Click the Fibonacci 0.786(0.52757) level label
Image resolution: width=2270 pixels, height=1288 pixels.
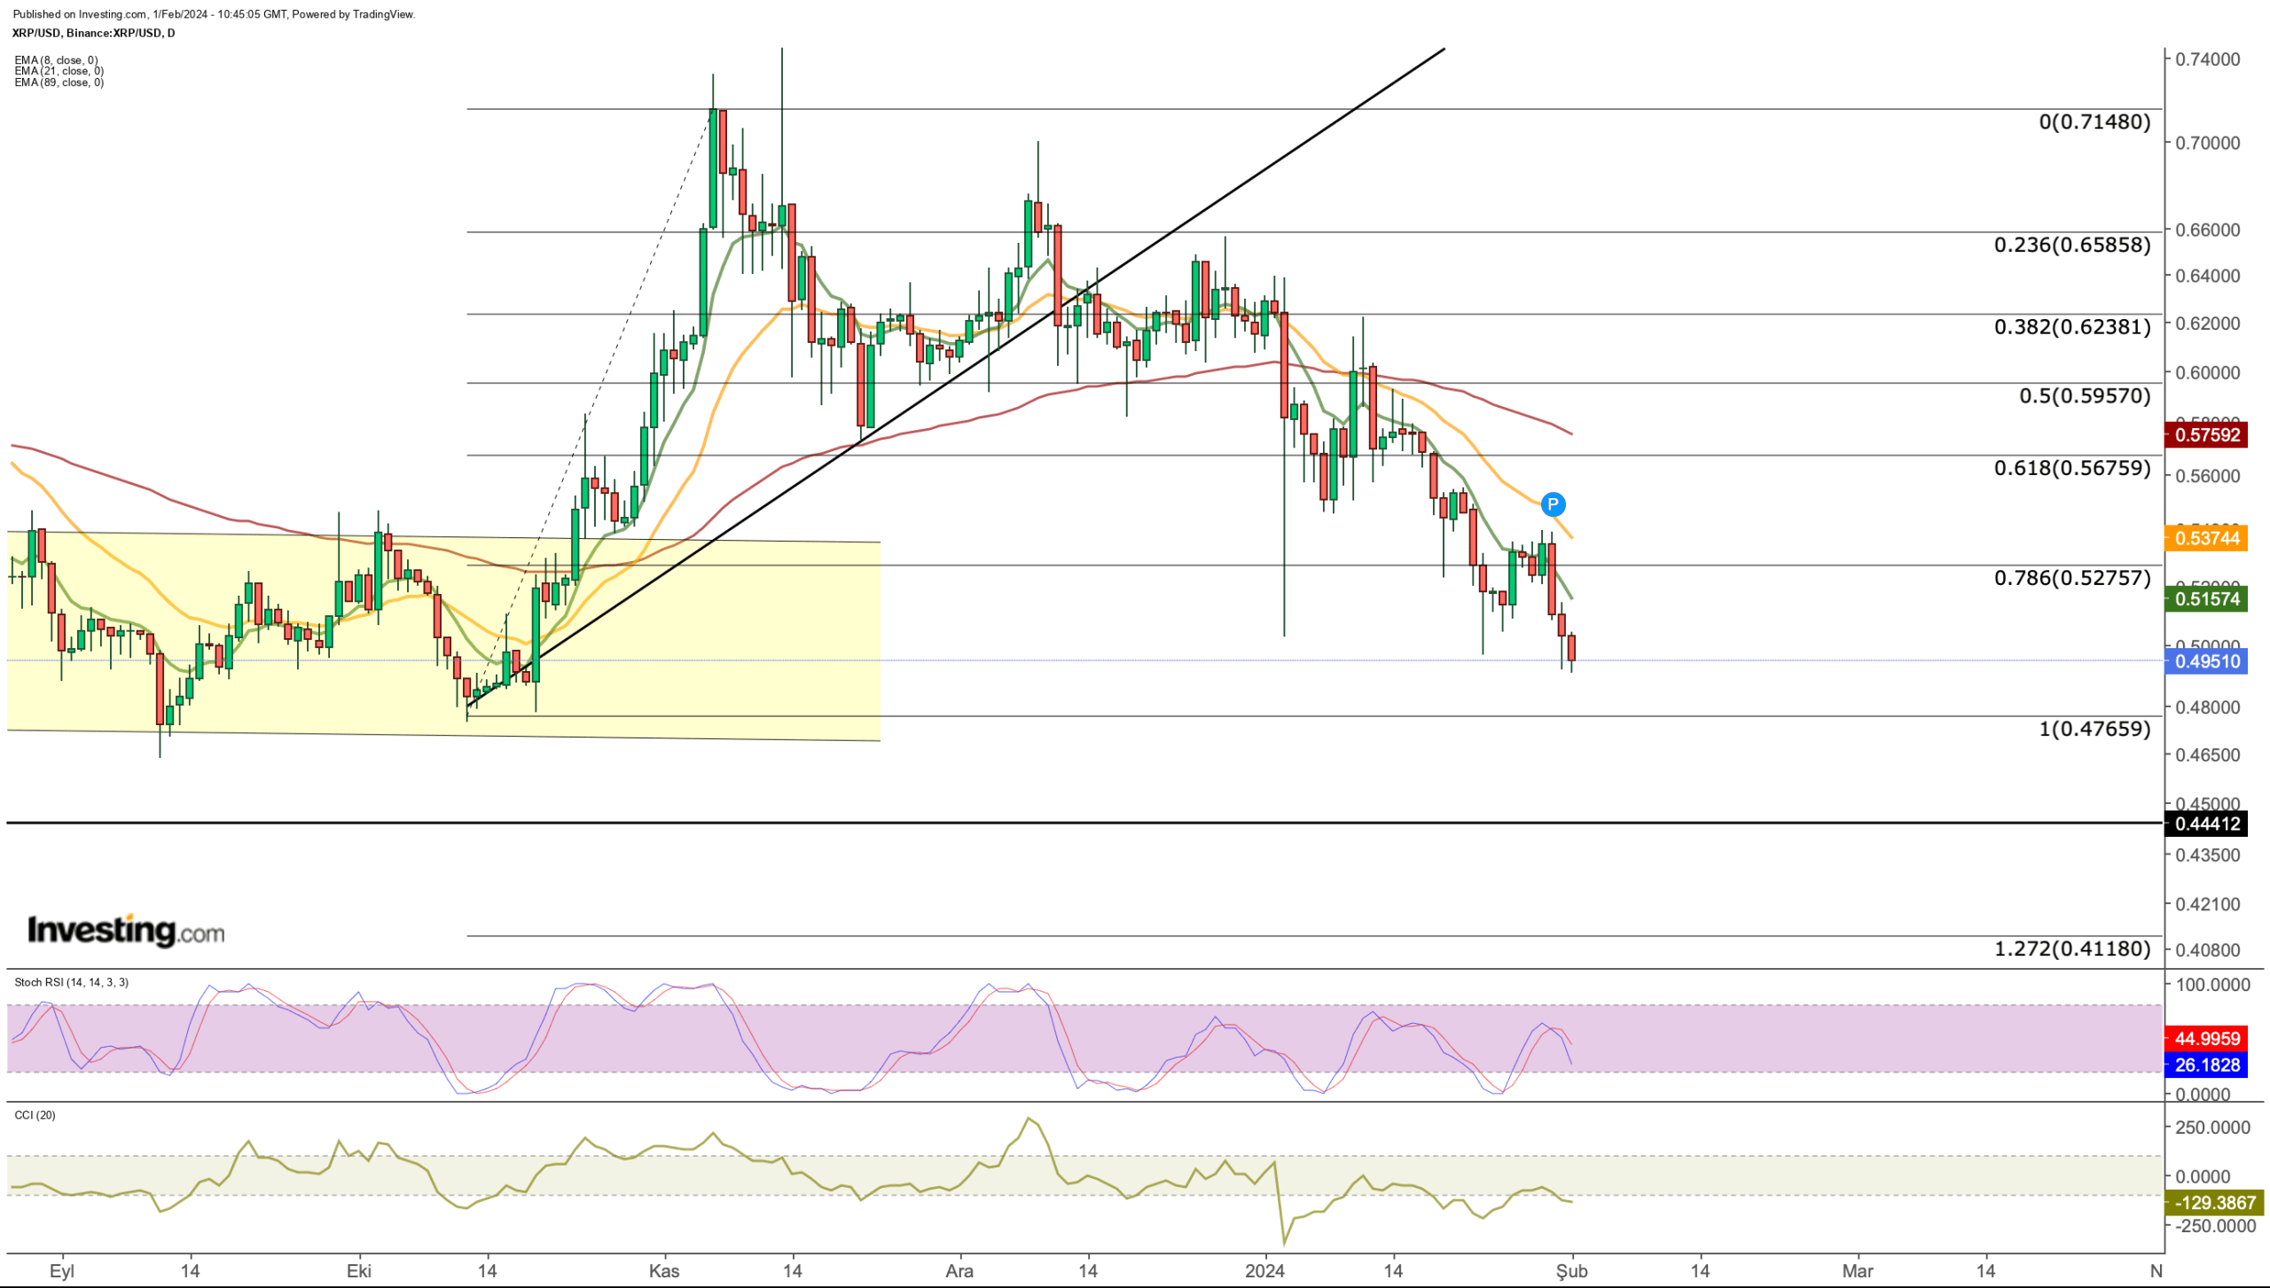click(x=2072, y=578)
